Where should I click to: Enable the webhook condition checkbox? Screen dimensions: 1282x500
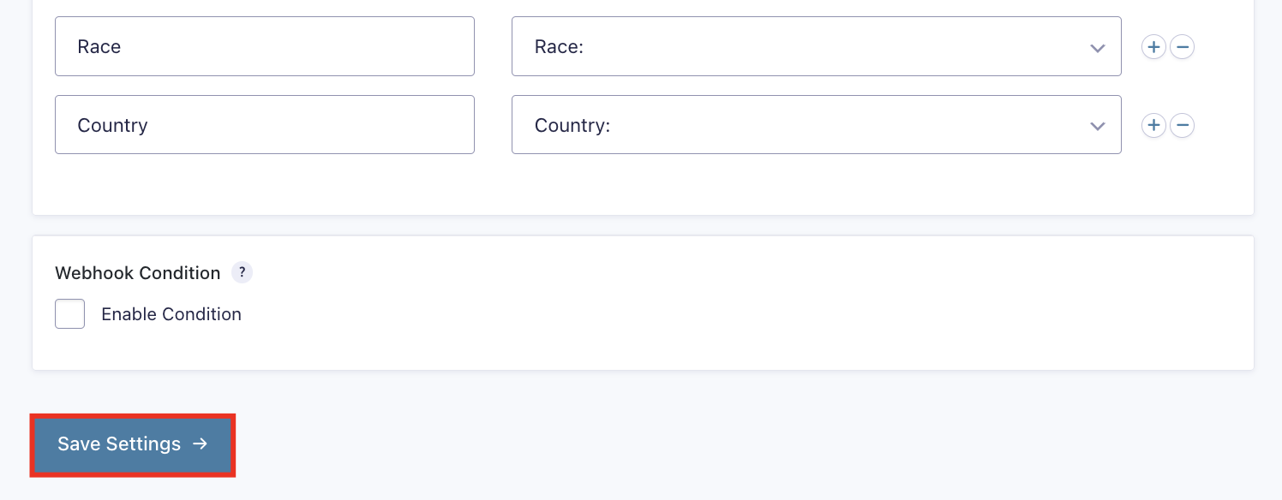tap(70, 314)
